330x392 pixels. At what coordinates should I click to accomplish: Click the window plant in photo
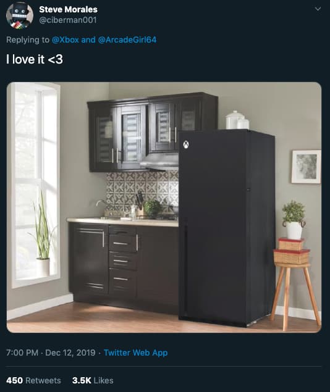[x=43, y=234]
